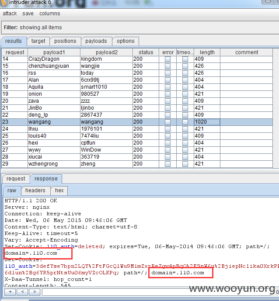
Task: Switch to the positions tab
Action: pyautogui.click(x=65, y=41)
